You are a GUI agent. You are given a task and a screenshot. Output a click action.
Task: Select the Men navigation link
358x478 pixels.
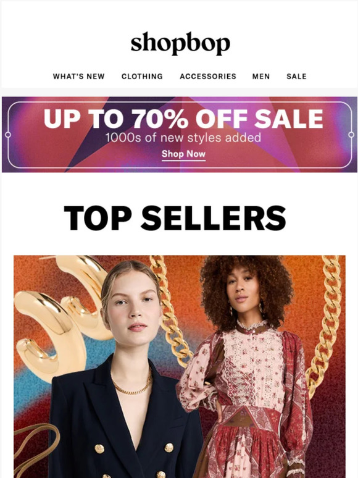tap(261, 76)
